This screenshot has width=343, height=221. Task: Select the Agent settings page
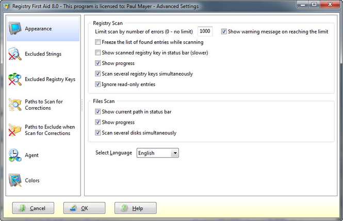click(43, 155)
